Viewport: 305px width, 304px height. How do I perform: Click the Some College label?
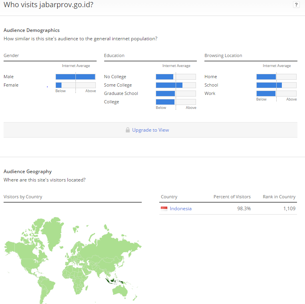[118, 85]
